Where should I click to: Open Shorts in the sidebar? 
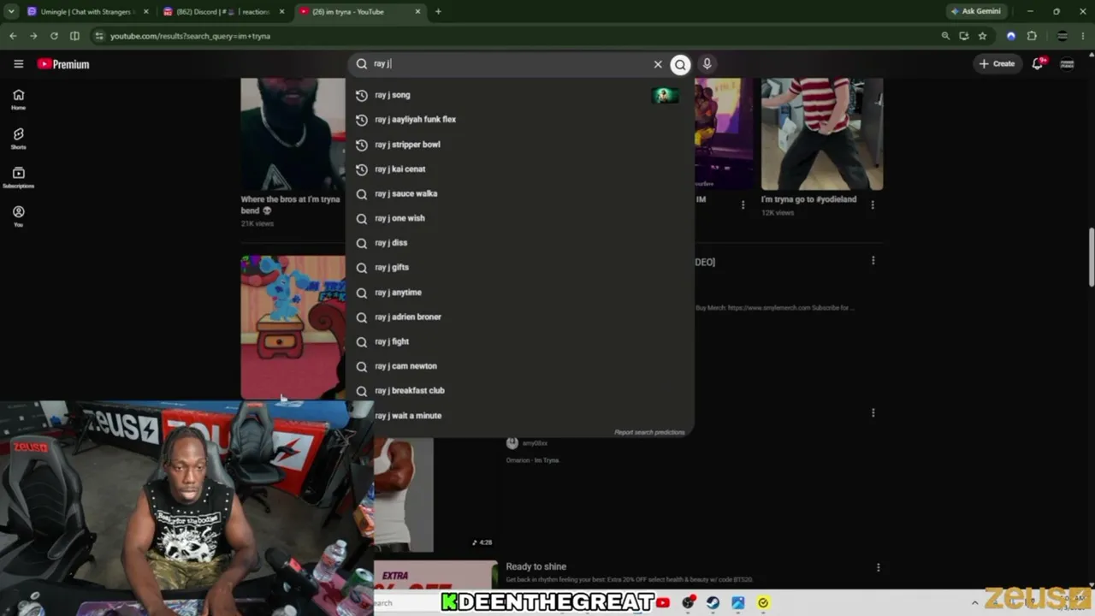coord(18,139)
